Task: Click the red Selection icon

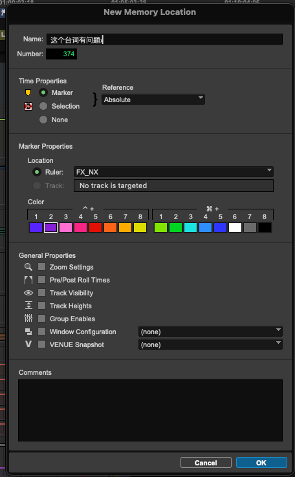Action: (x=28, y=106)
